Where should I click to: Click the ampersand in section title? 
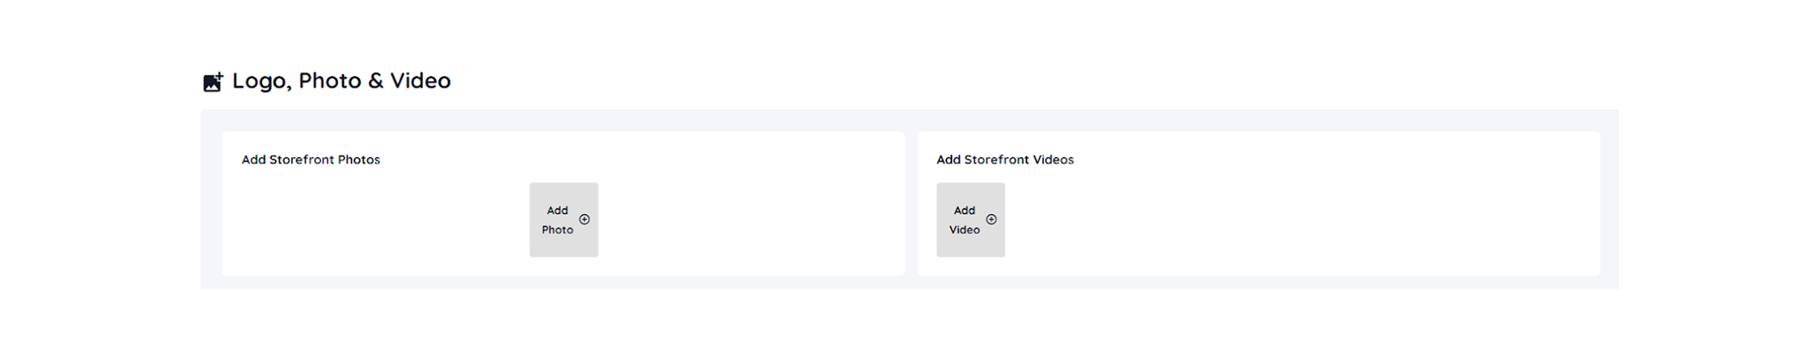376,81
